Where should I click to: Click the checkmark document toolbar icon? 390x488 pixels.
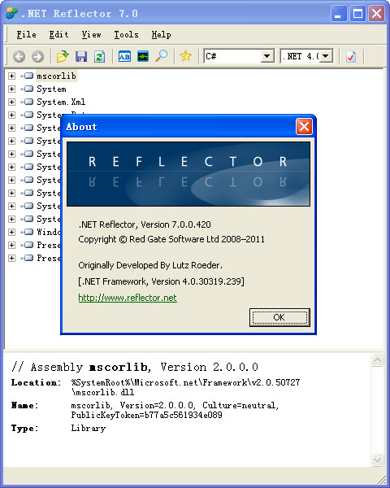pyautogui.click(x=351, y=57)
